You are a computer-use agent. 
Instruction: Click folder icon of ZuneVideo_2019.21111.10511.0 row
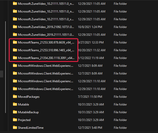tap(15, 34)
